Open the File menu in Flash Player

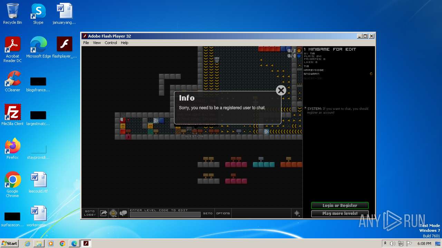86,43
